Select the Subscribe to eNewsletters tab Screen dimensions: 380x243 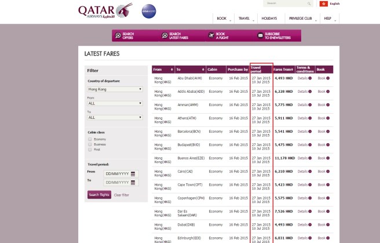[x=277, y=35]
